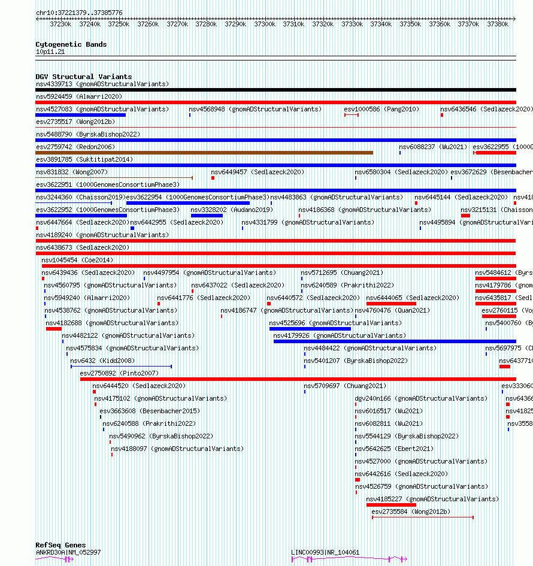
Task: Open nsv4179926 (gnomADStructuralVariants) label
Action: pyautogui.click(x=340, y=335)
